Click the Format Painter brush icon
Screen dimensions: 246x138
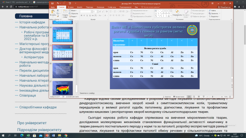coord(58,16)
